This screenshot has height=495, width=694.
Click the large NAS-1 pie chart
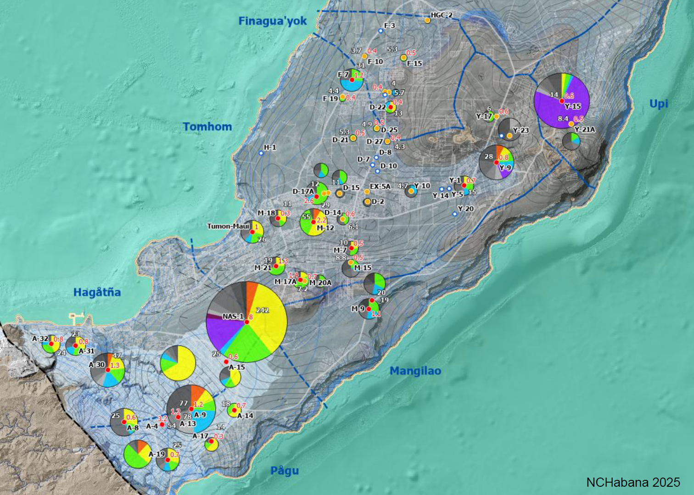coord(246,322)
